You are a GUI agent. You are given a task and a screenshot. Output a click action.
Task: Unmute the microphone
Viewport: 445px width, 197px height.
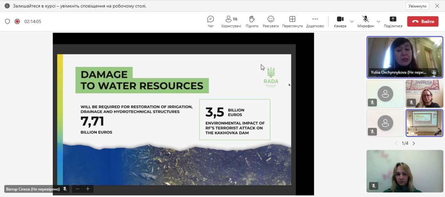[365, 22]
